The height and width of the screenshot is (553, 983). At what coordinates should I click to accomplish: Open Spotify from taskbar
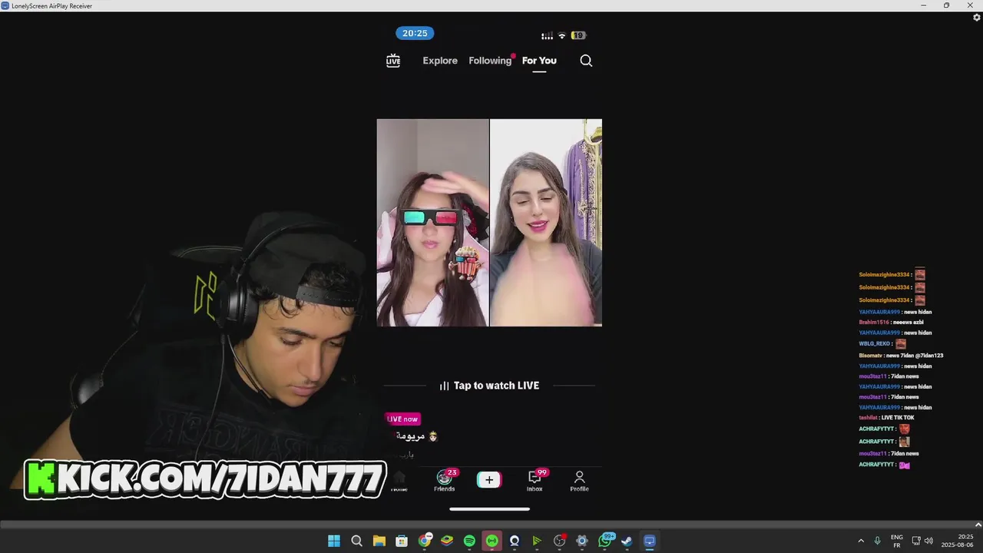coord(469,541)
